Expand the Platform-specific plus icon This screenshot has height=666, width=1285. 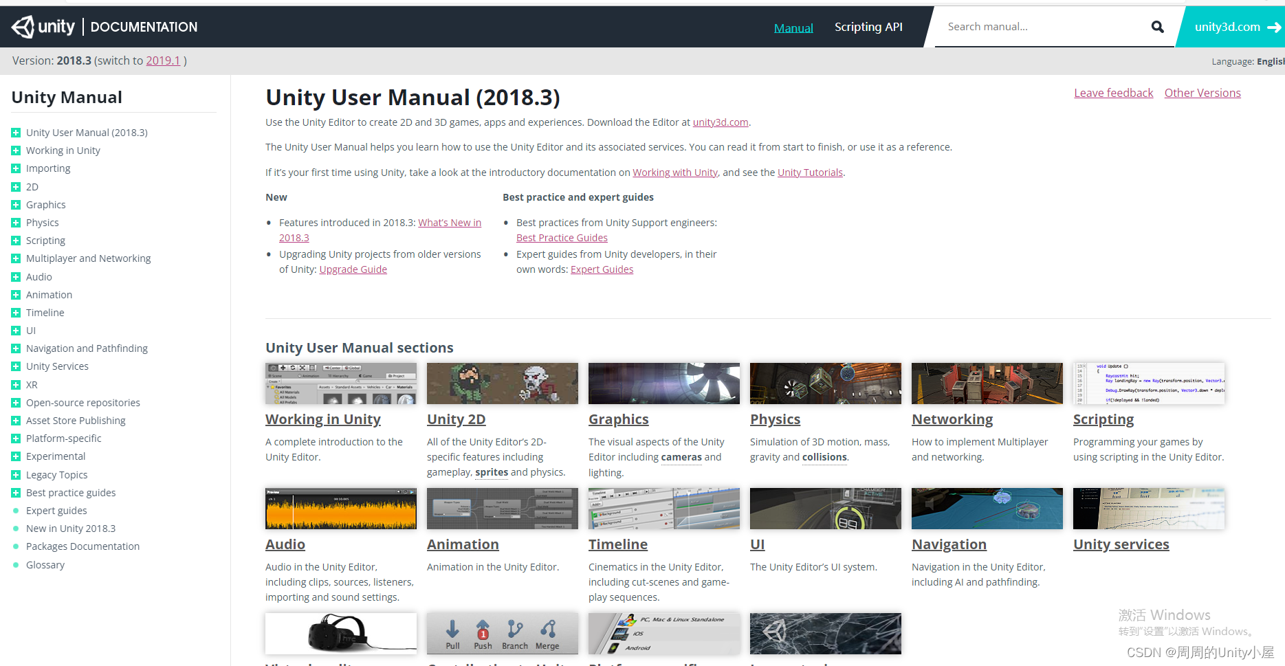pyautogui.click(x=16, y=439)
